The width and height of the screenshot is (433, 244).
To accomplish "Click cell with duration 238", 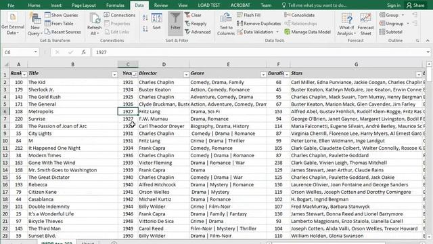I will click(x=278, y=163).
